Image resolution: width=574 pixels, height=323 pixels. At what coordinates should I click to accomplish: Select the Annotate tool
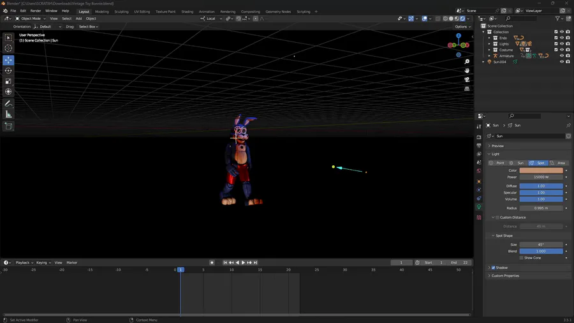[x=8, y=104]
